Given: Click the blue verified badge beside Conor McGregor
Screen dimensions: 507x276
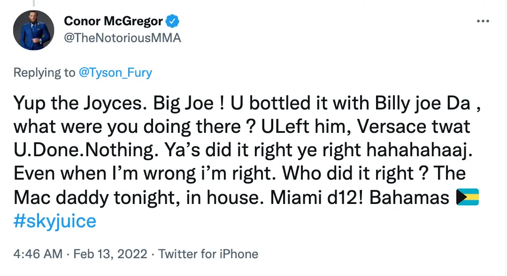Looking at the screenshot, I should [x=173, y=21].
